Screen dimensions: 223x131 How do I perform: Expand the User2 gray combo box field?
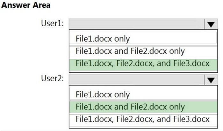point(143,80)
